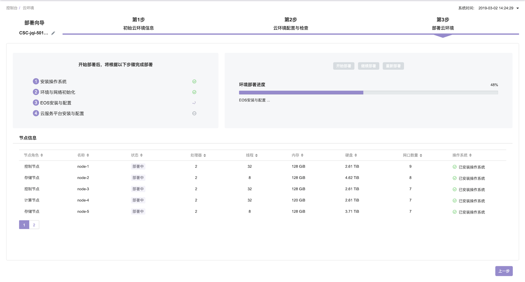Go to 第2步 云环境配置与检查 step
This screenshot has height=282, width=525.
(290, 24)
